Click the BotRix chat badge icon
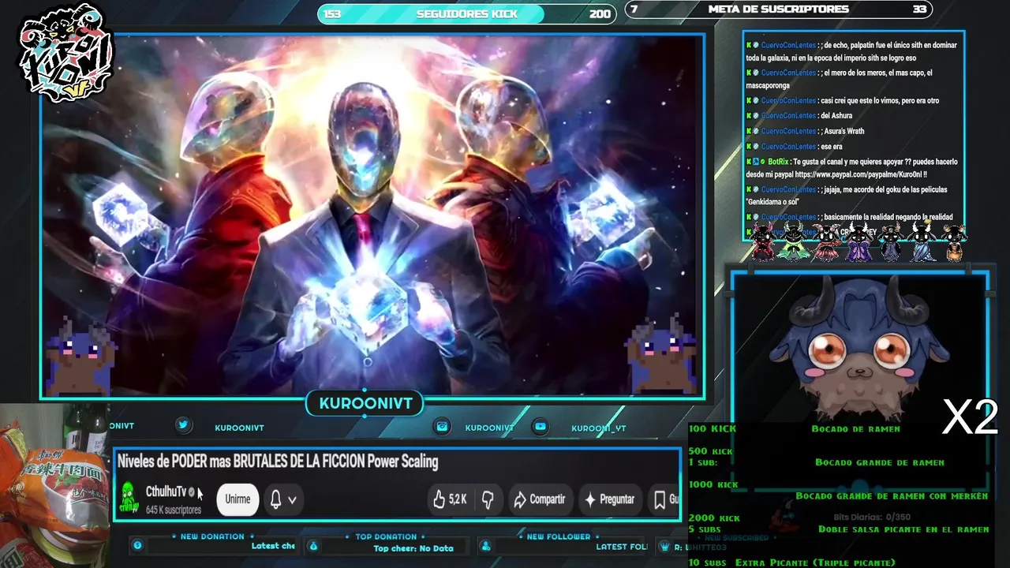The width and height of the screenshot is (1010, 568). click(x=756, y=162)
